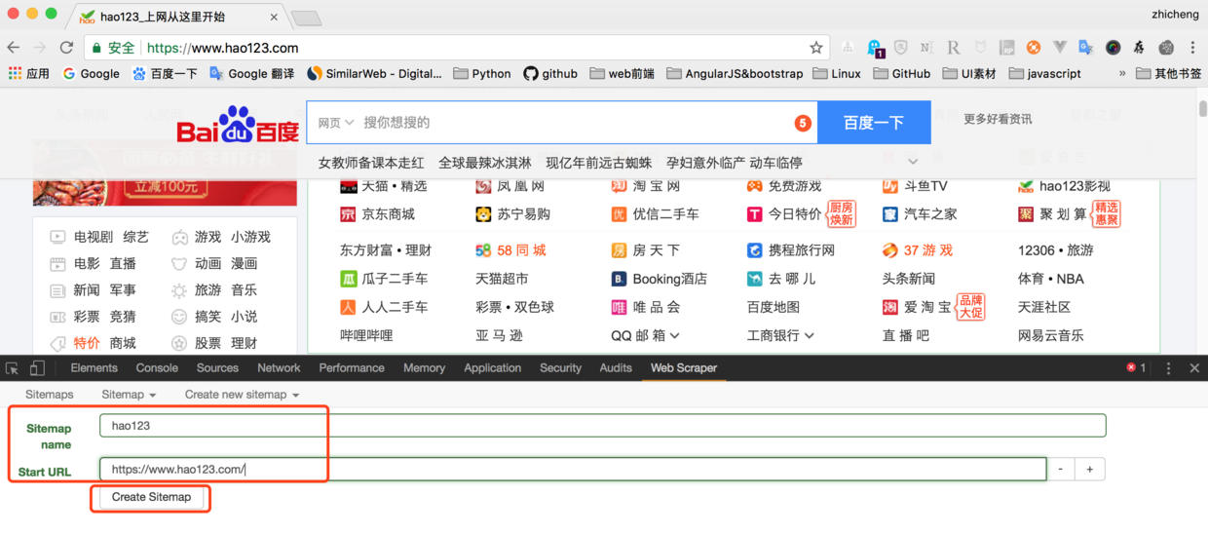Screen dimensions: 1208x534
Task: Open the 网页 search type dropdown
Action: click(x=336, y=123)
